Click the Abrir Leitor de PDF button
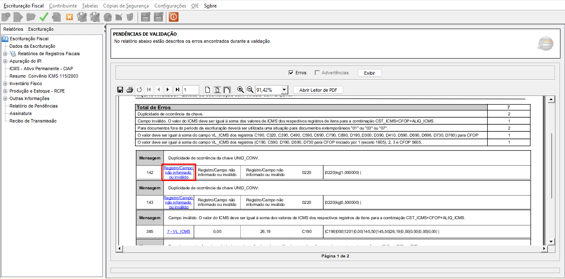The height and width of the screenshot is (279, 565). 318,90
